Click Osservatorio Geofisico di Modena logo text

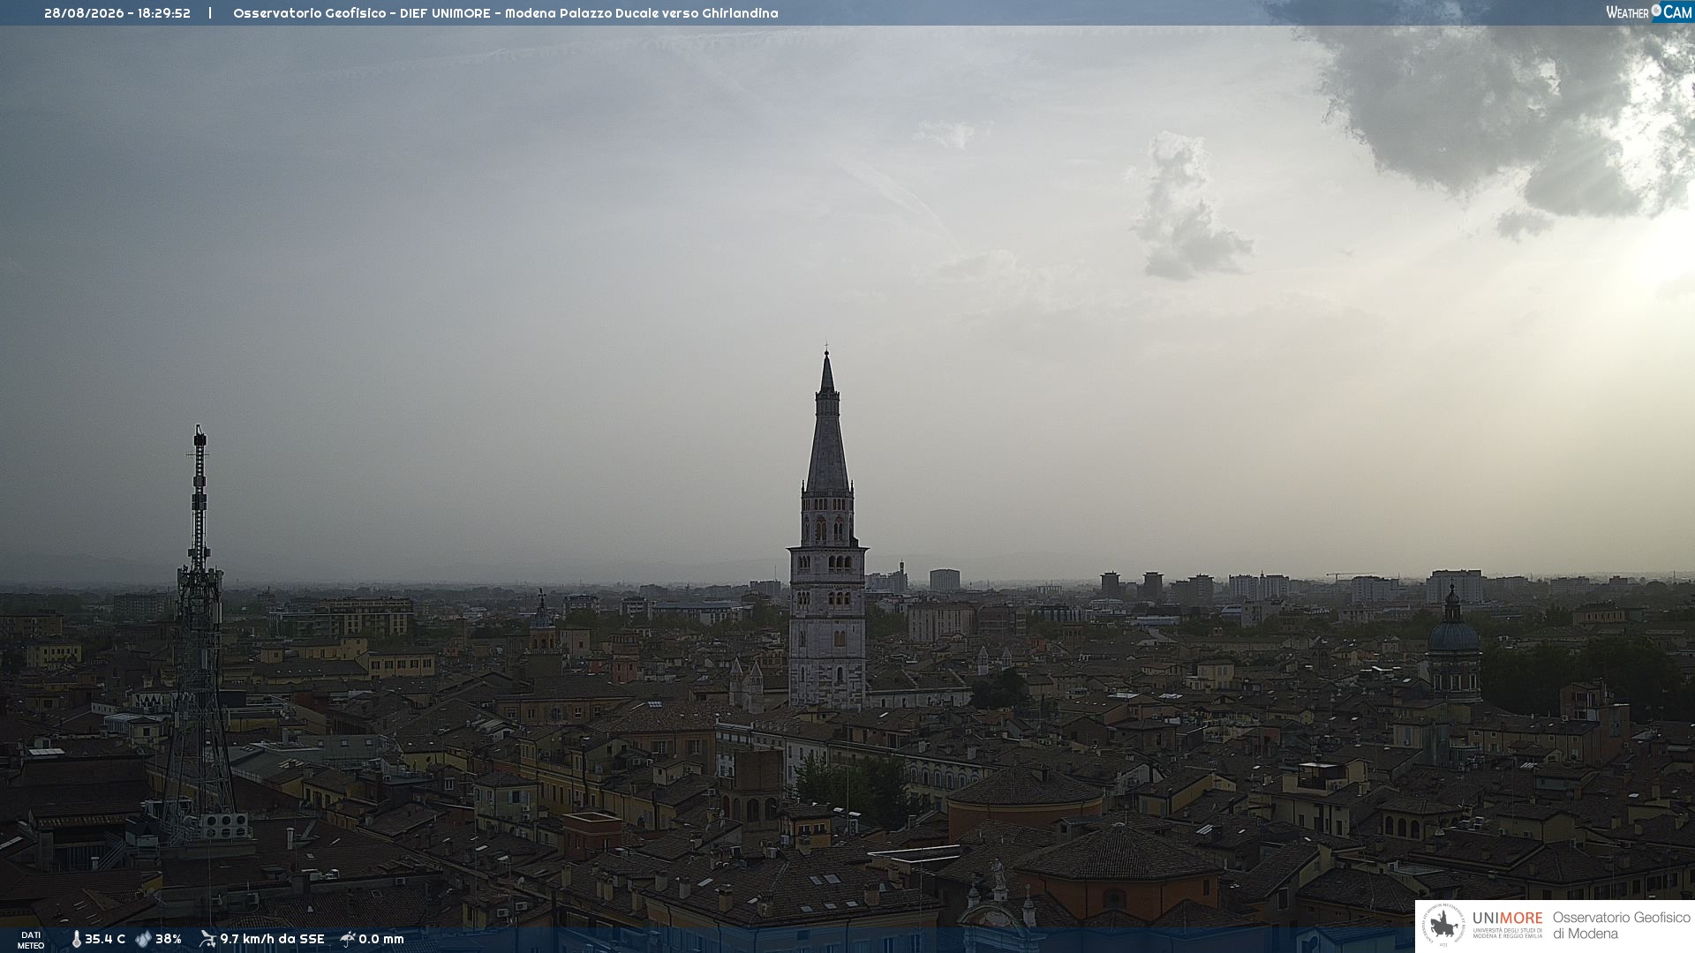pos(1621,926)
